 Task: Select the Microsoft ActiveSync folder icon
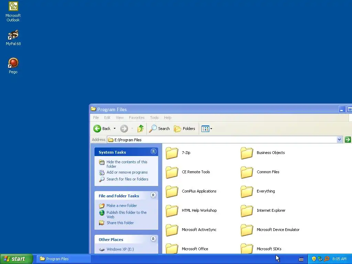point(172,230)
